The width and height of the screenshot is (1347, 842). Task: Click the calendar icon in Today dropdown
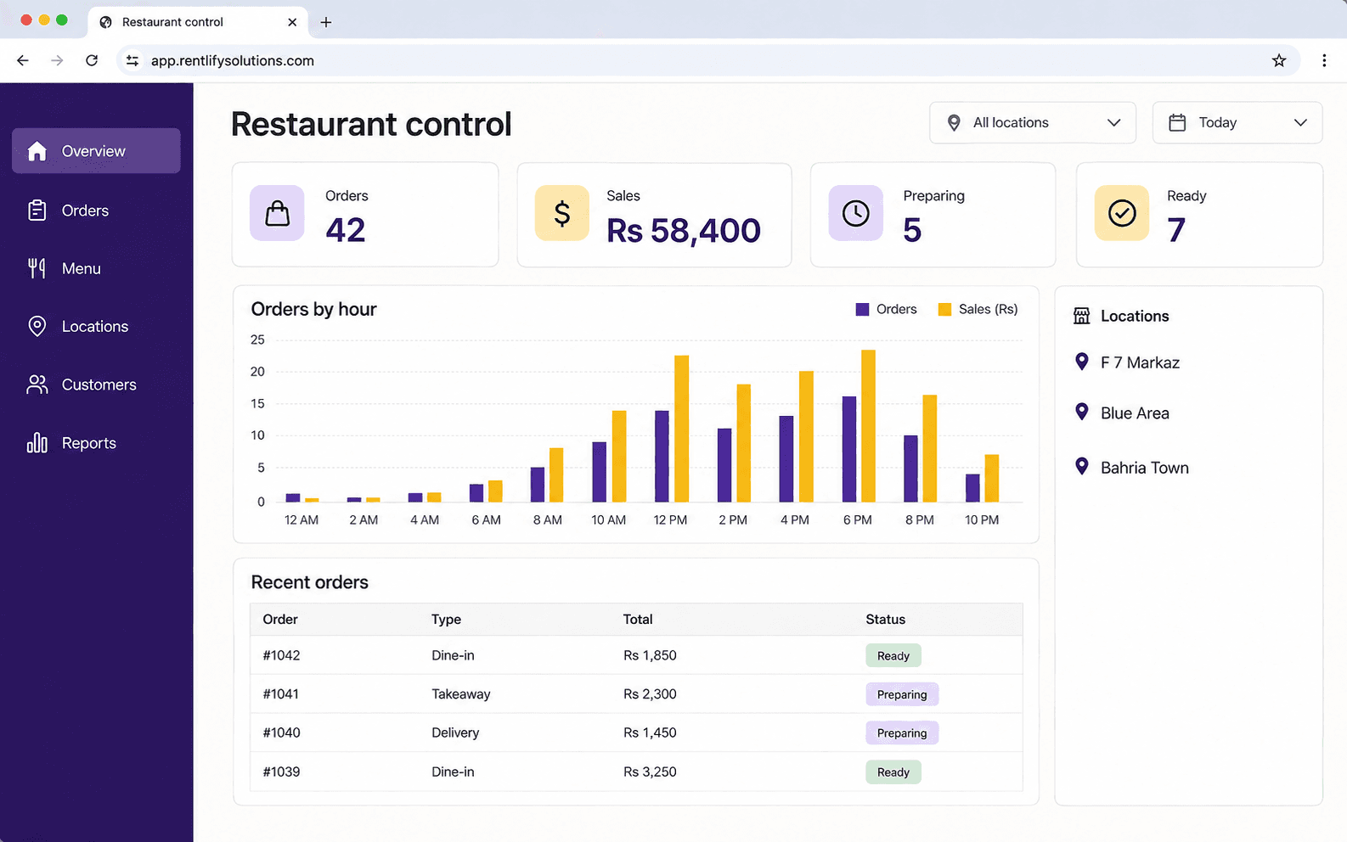coord(1177,123)
